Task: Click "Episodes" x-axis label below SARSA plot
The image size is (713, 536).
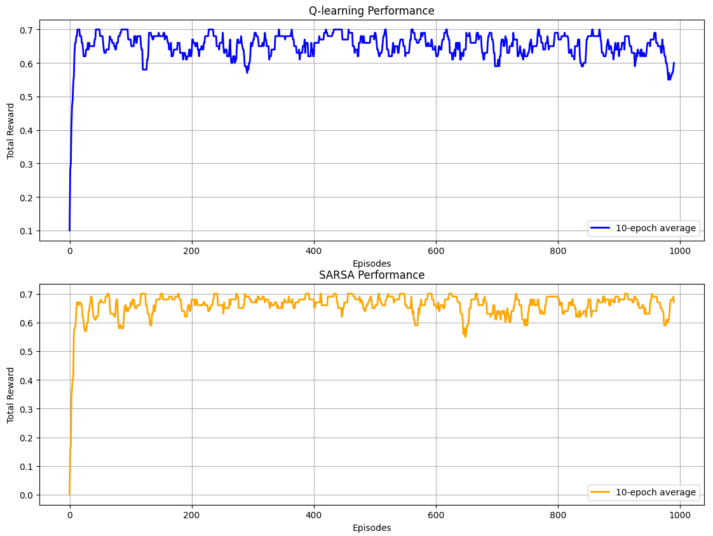Action: click(372, 528)
